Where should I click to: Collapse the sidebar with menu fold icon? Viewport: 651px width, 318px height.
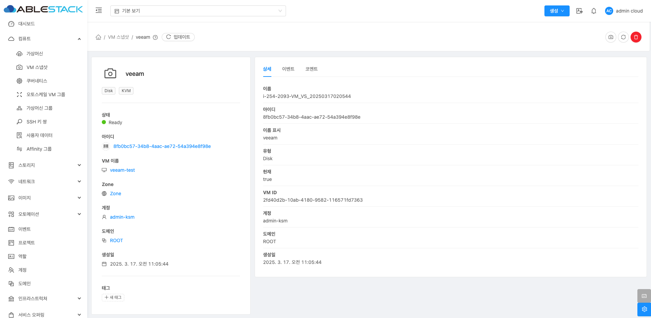99,11
